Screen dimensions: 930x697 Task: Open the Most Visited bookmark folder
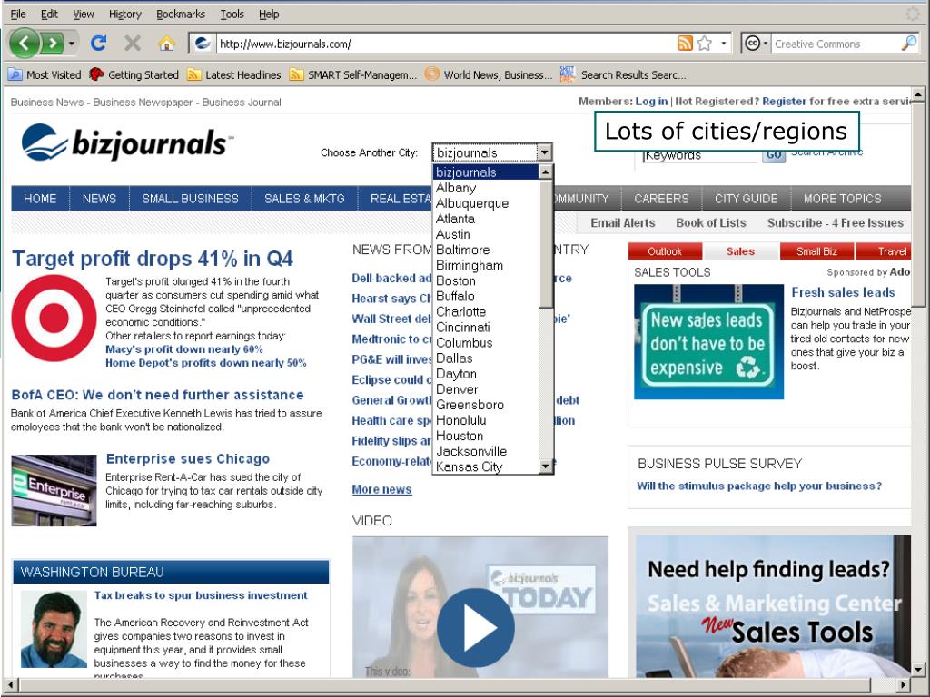coord(45,74)
